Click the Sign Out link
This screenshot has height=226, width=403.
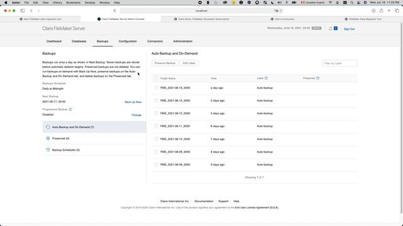coord(349,29)
